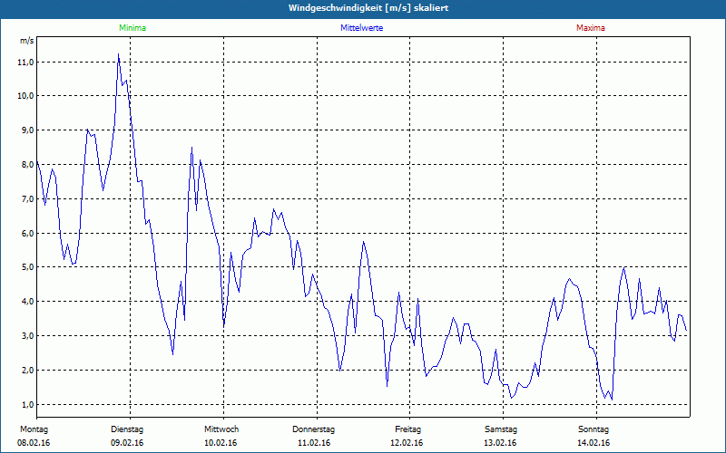Click the Montag axis label

34,429
